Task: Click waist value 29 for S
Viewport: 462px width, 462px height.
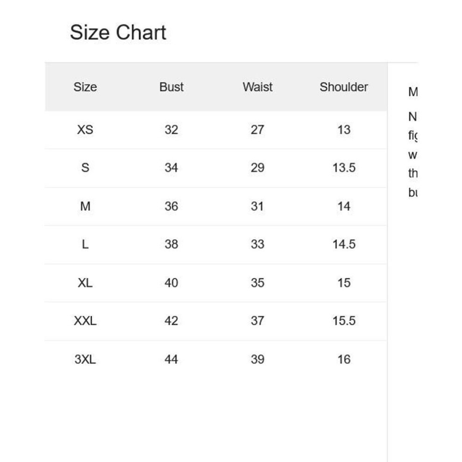Action: coord(258,168)
